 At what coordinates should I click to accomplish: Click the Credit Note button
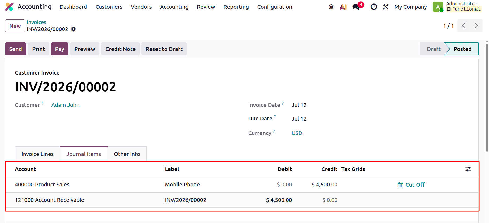(x=120, y=49)
